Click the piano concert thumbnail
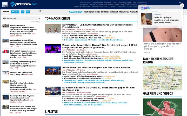The height and width of the screenshot is (116, 187). point(53,48)
